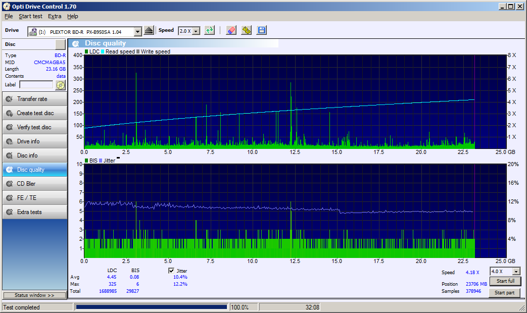
Task: Save results with the floppy disk icon
Action: pyautogui.click(x=262, y=31)
